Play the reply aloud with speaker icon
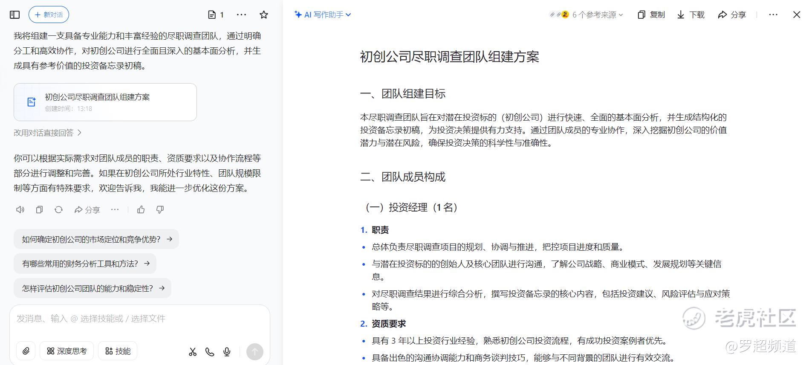 [20, 209]
